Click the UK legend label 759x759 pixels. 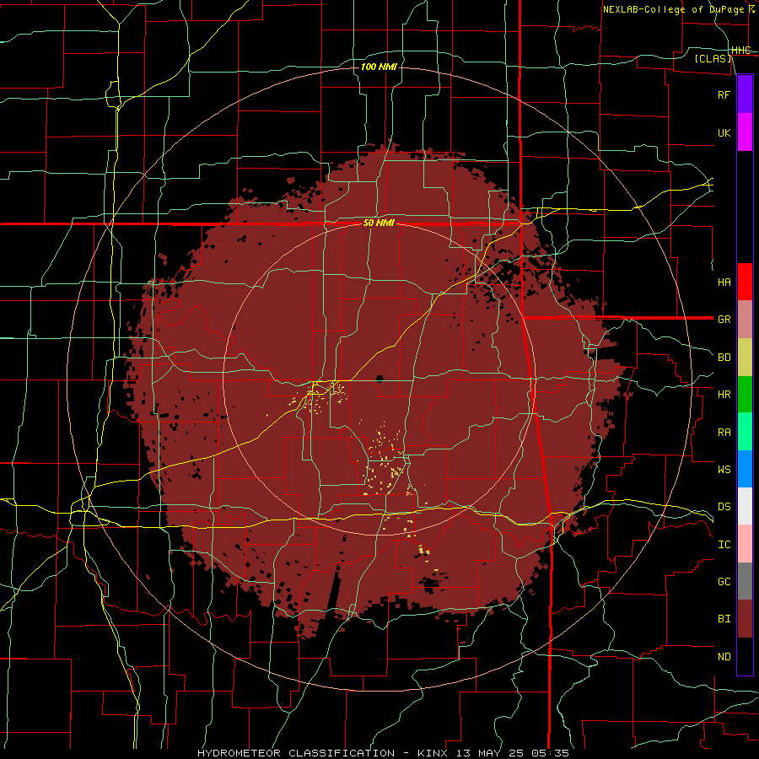point(724,133)
